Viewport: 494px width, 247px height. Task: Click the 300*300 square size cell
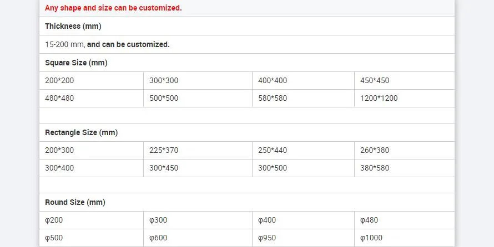tap(164, 80)
